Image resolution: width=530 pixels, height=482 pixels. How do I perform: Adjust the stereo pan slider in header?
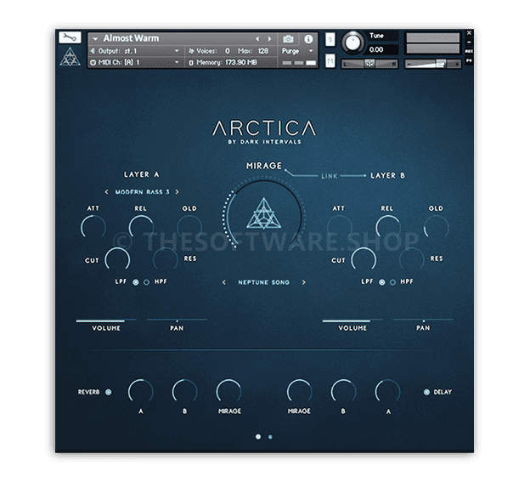point(369,64)
